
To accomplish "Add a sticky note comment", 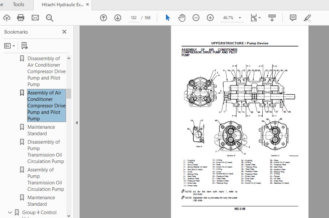I will point(293,18).
